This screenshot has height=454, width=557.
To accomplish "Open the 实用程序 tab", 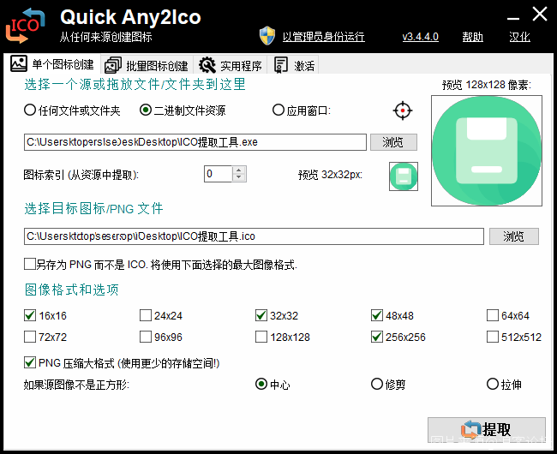I will pyautogui.click(x=231, y=65).
